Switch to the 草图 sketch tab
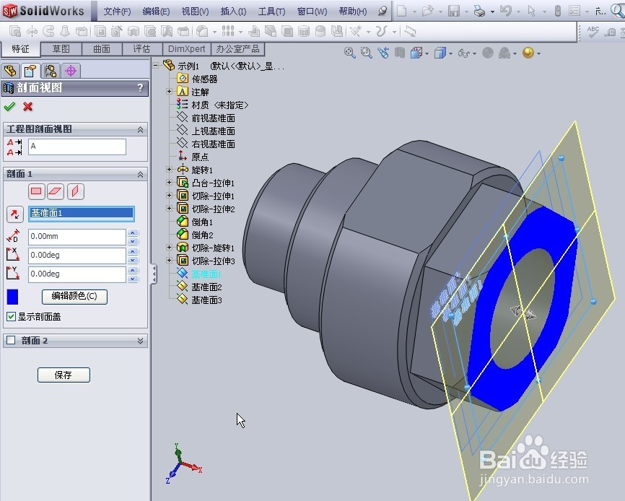Screen dimensions: 625x501 (61, 49)
